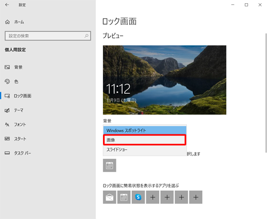Image resolution: width=267 pixels, height=219 pixels.
Task: Click the フォント letters icon
Action: click(7, 125)
